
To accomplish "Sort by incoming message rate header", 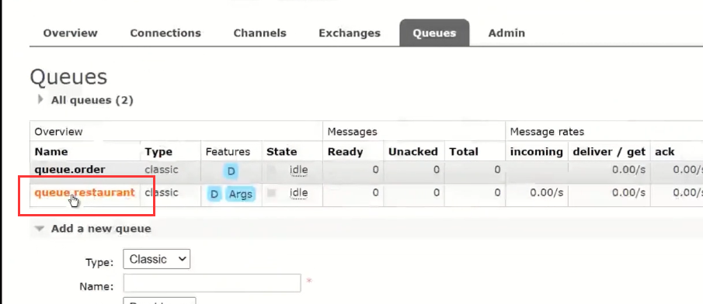I will (536, 152).
